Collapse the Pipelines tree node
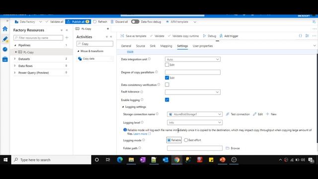 point(15,45)
